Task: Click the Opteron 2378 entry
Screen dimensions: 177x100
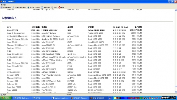Action: (13, 75)
